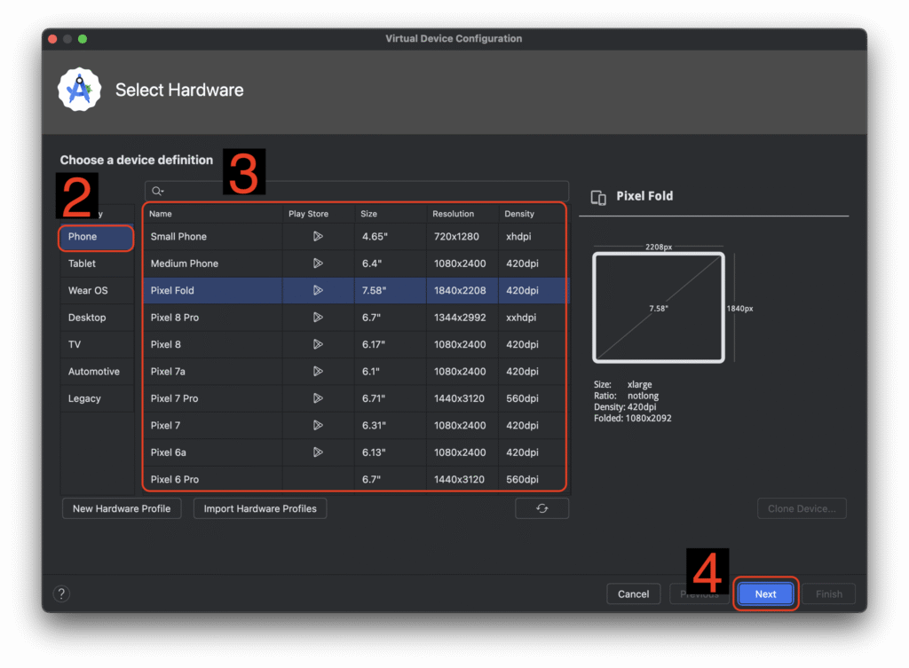Select the Phone category
Screen dimensions: 909x668
click(x=96, y=237)
